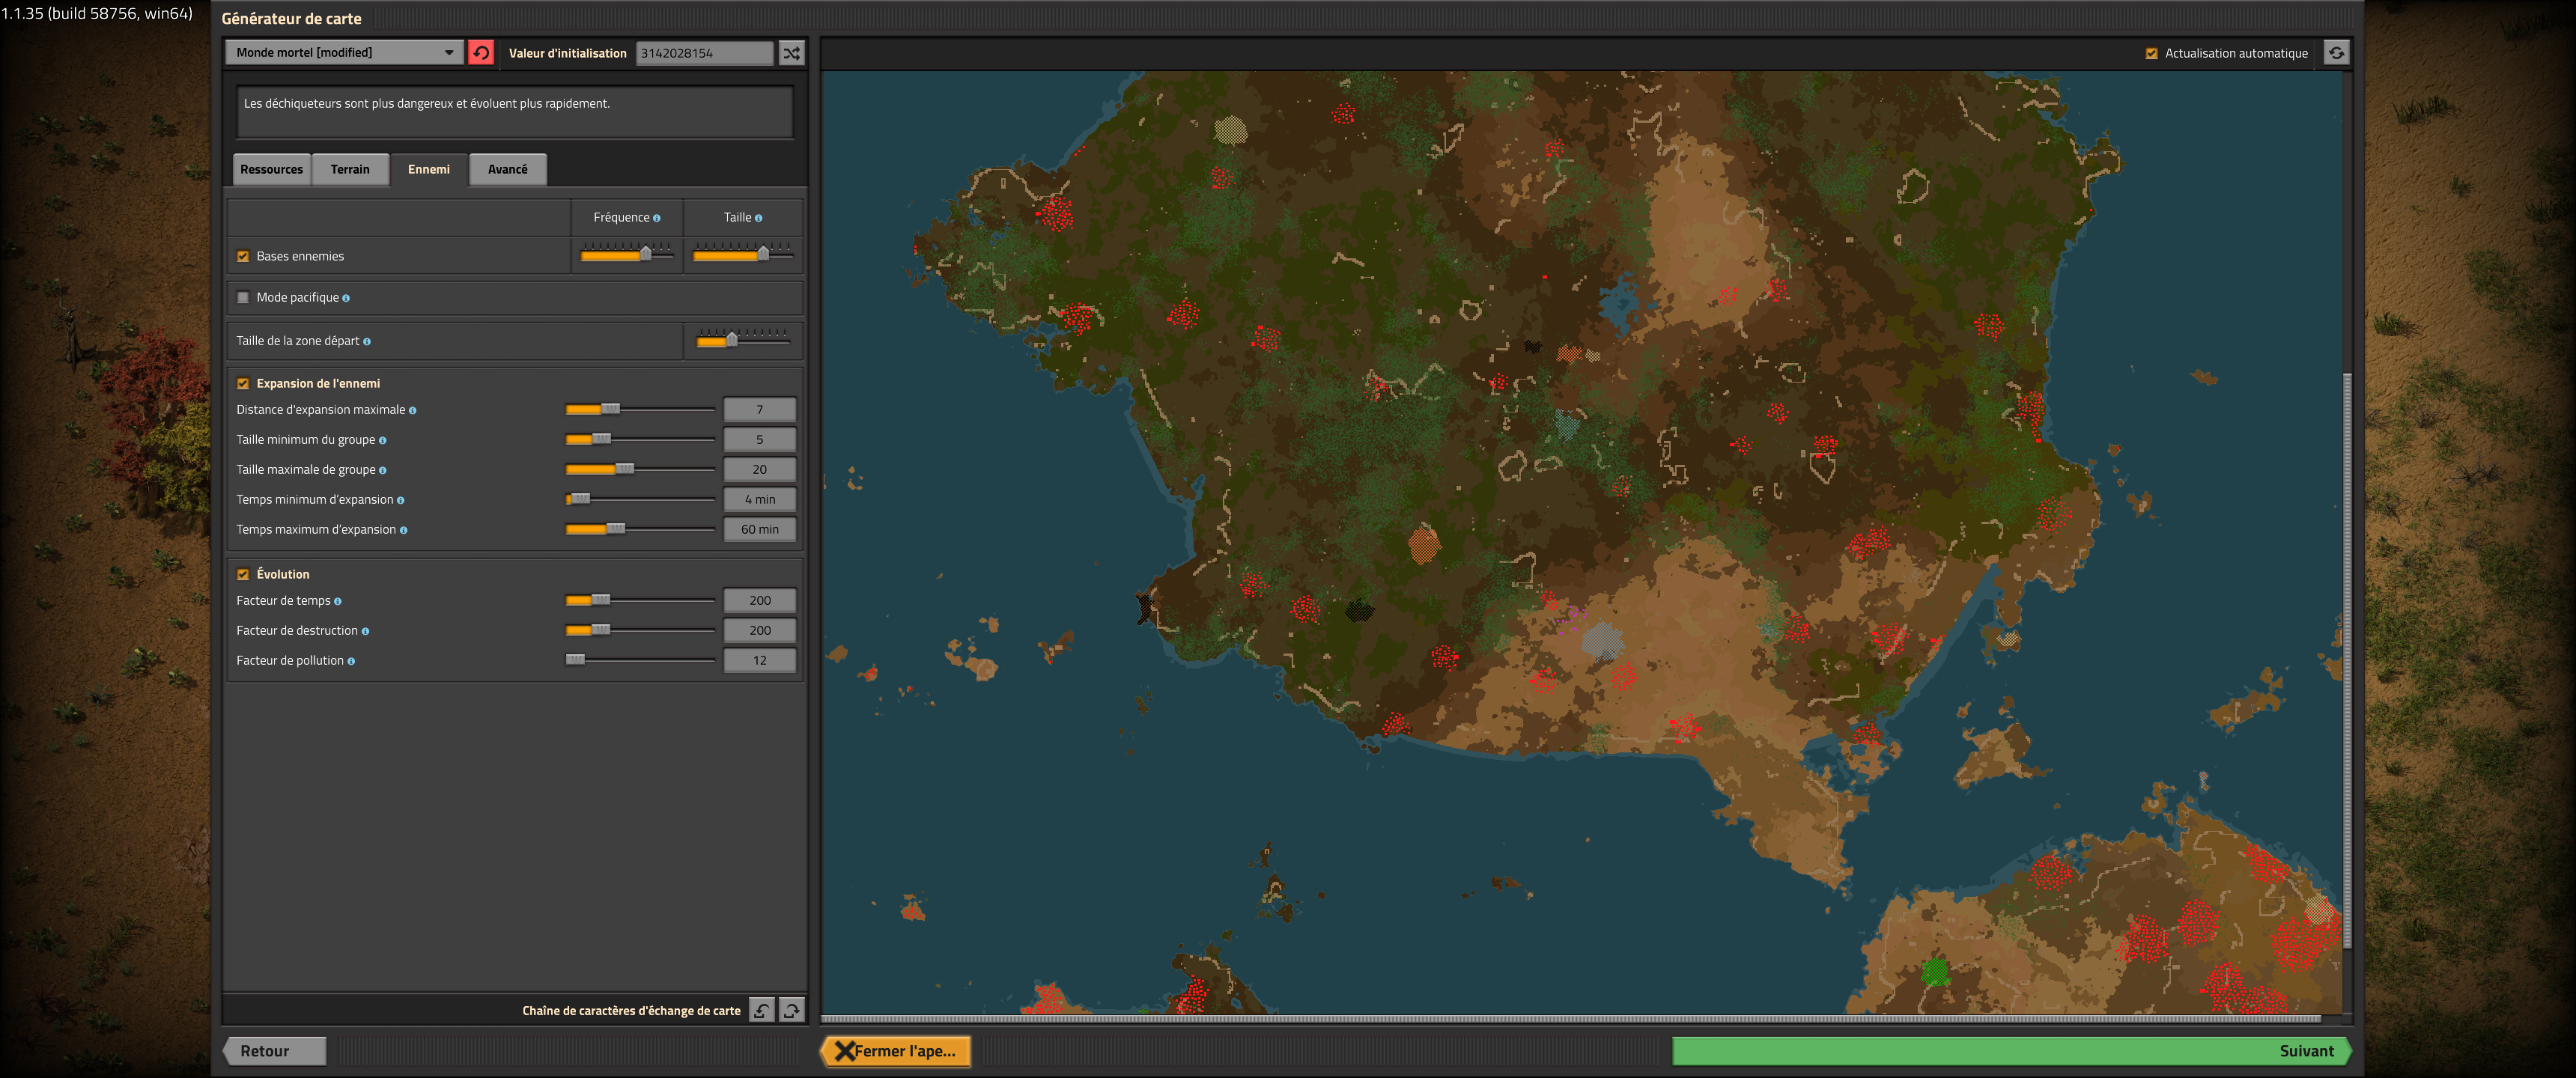Click info icon beside Mode pacifique
The image size is (2576, 1078).
pos(346,298)
